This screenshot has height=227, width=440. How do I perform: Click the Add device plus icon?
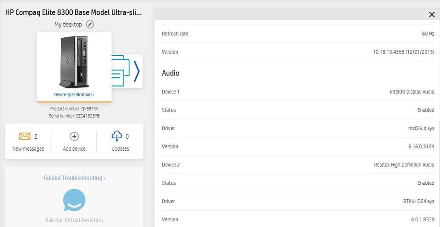click(x=74, y=136)
